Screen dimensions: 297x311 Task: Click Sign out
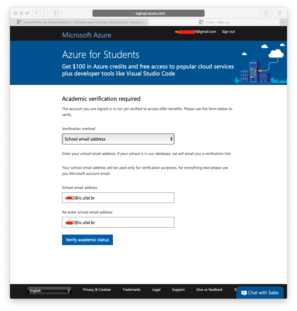(228, 32)
